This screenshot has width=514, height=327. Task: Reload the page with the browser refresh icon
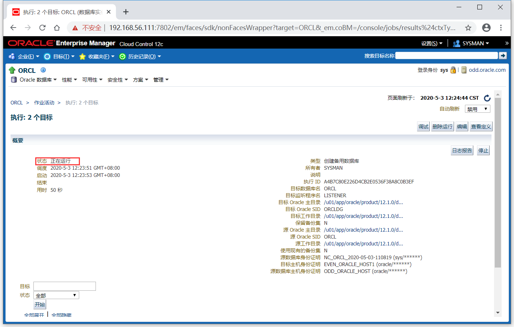[43, 28]
